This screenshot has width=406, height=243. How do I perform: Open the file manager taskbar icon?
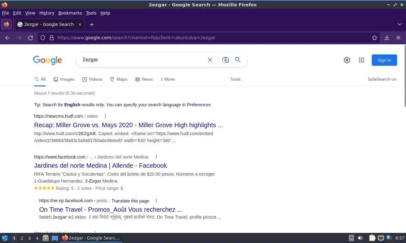pos(46,238)
